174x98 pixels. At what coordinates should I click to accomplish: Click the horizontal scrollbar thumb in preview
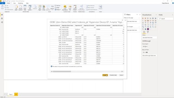coord(62,71)
